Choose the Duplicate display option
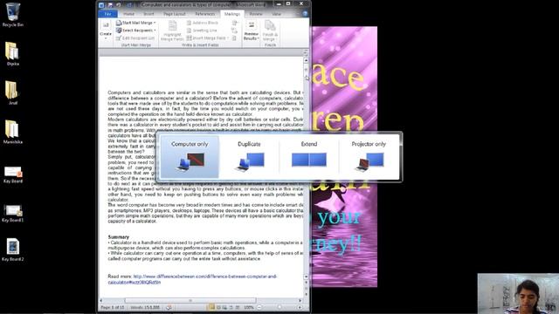Viewport: 559px width, 314px height. pyautogui.click(x=249, y=157)
